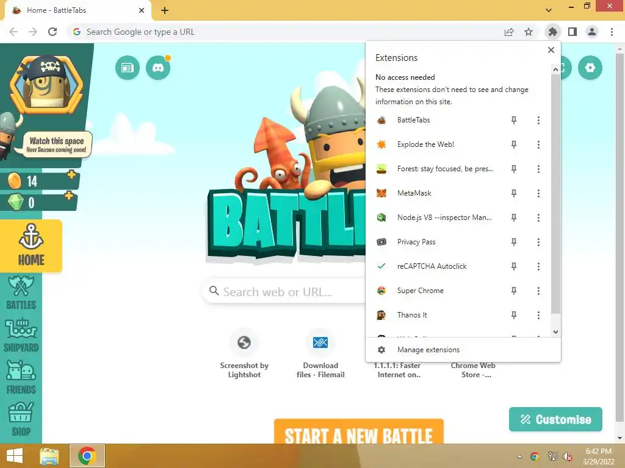Click the Customise button
The height and width of the screenshot is (468, 625).
pos(555,419)
